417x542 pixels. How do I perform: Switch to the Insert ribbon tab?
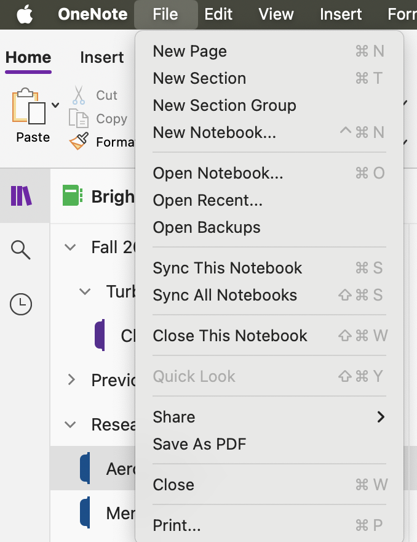click(101, 57)
